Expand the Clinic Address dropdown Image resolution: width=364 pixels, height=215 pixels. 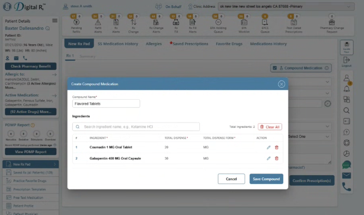click(x=286, y=6)
